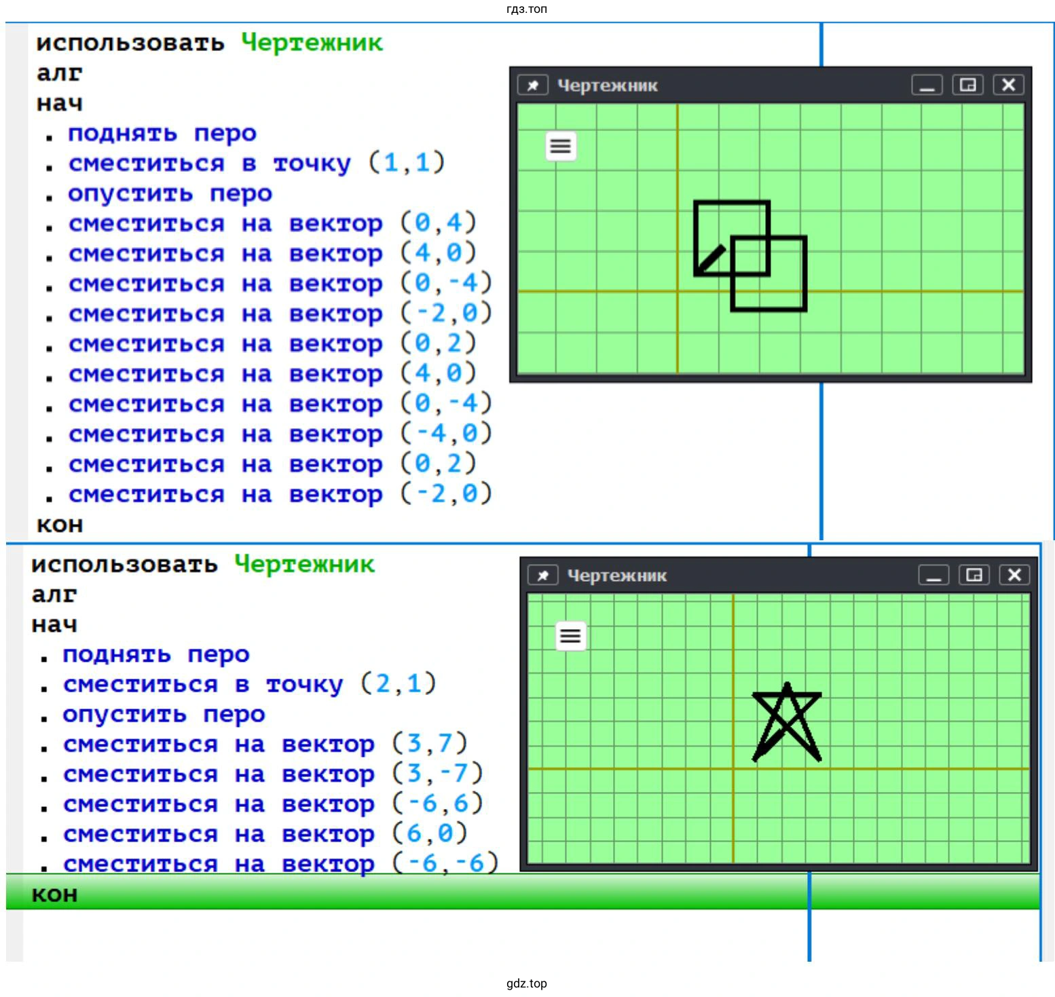The width and height of the screenshot is (1055, 997).
Task: Click the line 'сместиться на вектор (-6,6)'
Action: coord(273,804)
